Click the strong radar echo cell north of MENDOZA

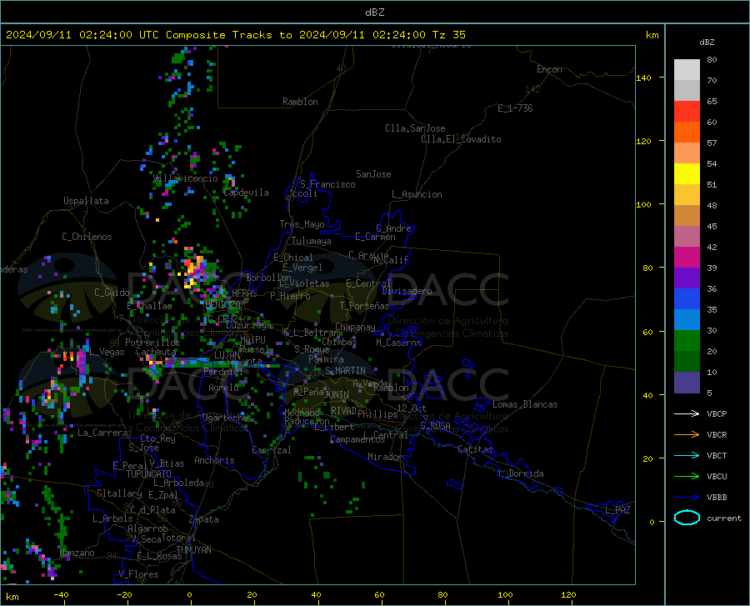194,268
